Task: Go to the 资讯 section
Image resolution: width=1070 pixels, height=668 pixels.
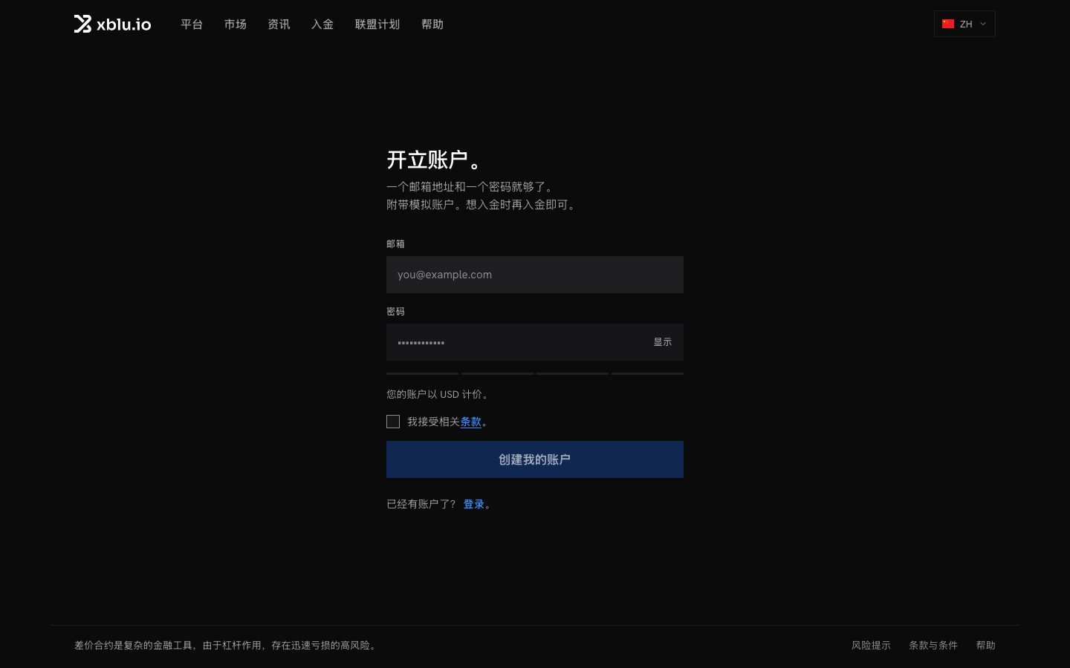Action: coord(279,24)
